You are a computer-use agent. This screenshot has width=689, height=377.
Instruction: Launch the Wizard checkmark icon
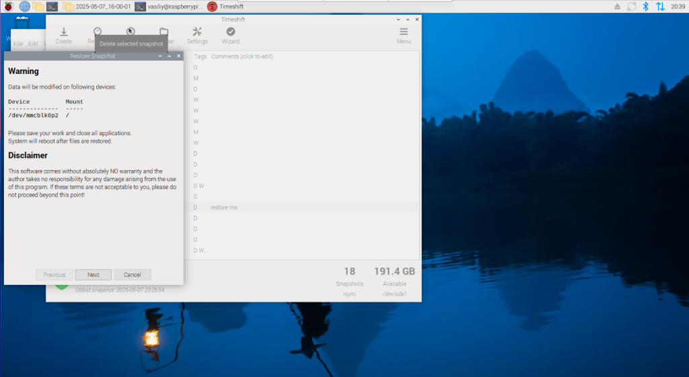(x=231, y=35)
